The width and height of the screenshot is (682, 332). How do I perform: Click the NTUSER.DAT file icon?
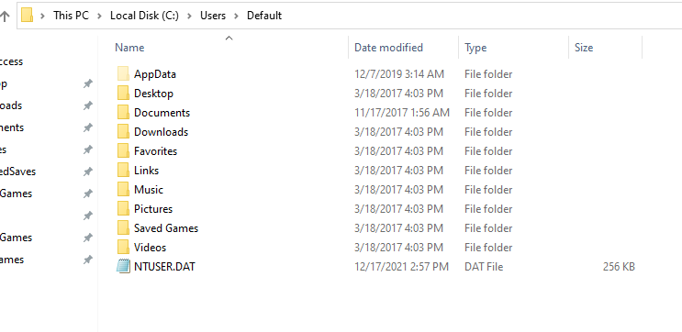pyautogui.click(x=124, y=266)
